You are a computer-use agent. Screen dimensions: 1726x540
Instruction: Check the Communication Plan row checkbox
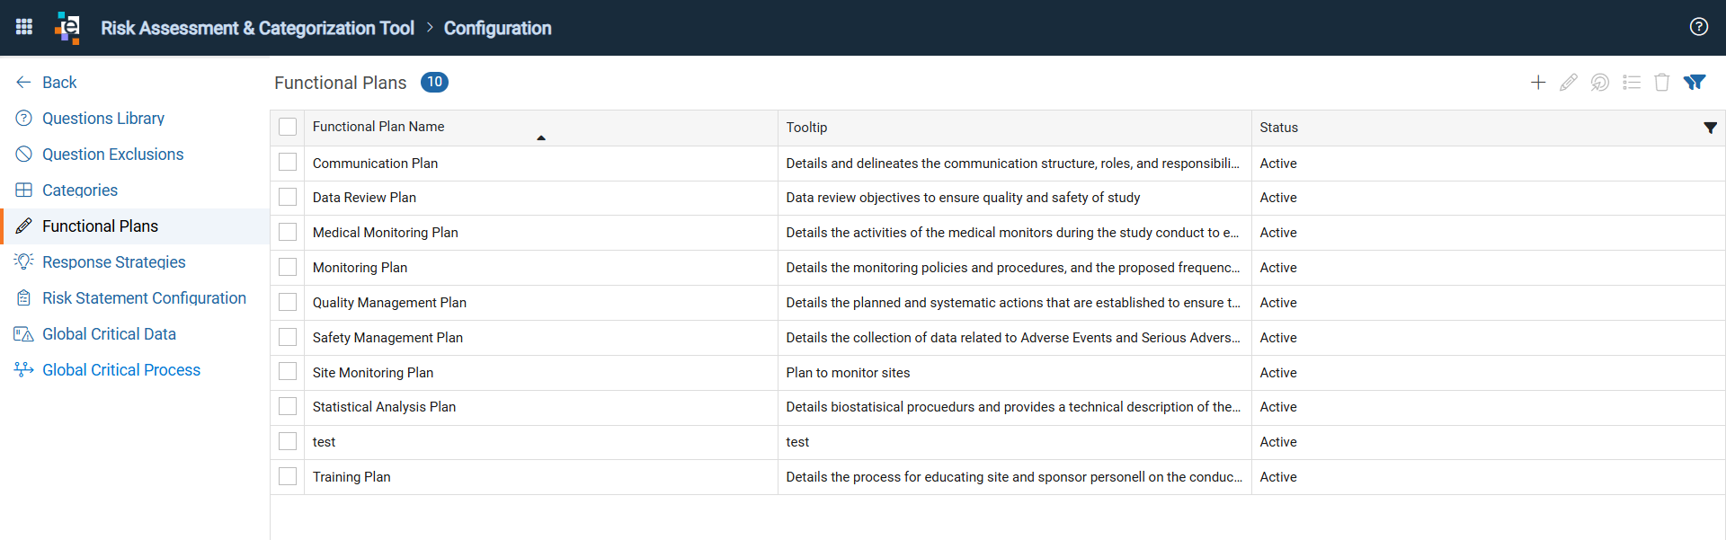coord(288,163)
